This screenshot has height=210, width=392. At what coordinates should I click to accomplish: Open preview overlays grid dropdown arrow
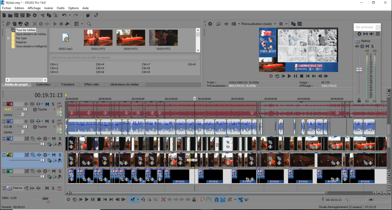point(286,24)
